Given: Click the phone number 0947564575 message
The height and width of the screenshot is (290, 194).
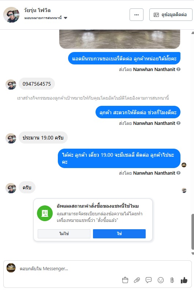Looking at the screenshot, I should 37,84.
